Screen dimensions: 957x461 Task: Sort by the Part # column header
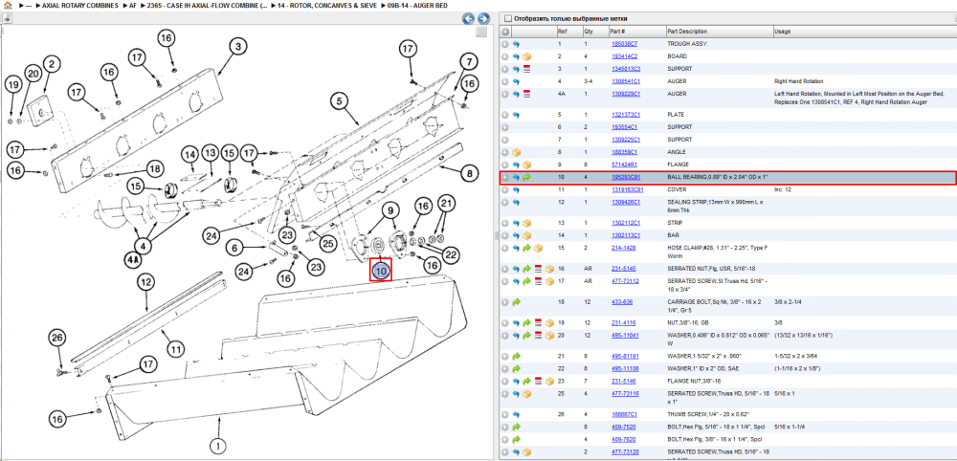pyautogui.click(x=617, y=32)
